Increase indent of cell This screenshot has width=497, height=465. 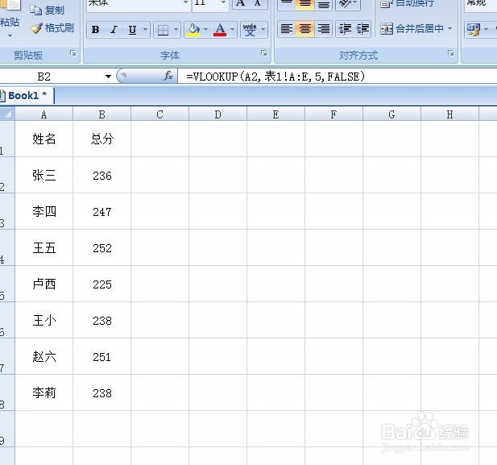(x=362, y=29)
